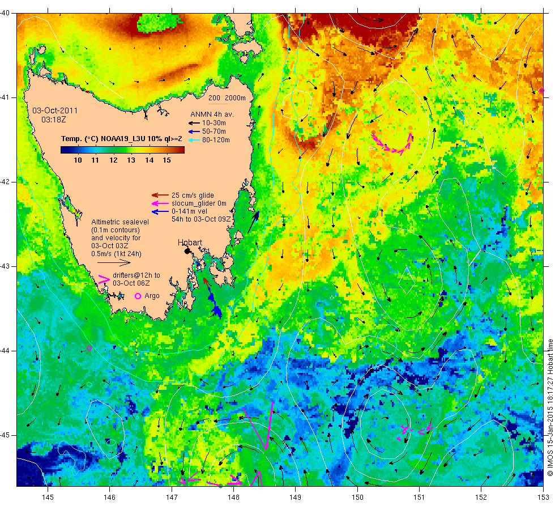Click the longitude axis label 145
Screen dimensions: 555x510
click(x=48, y=498)
